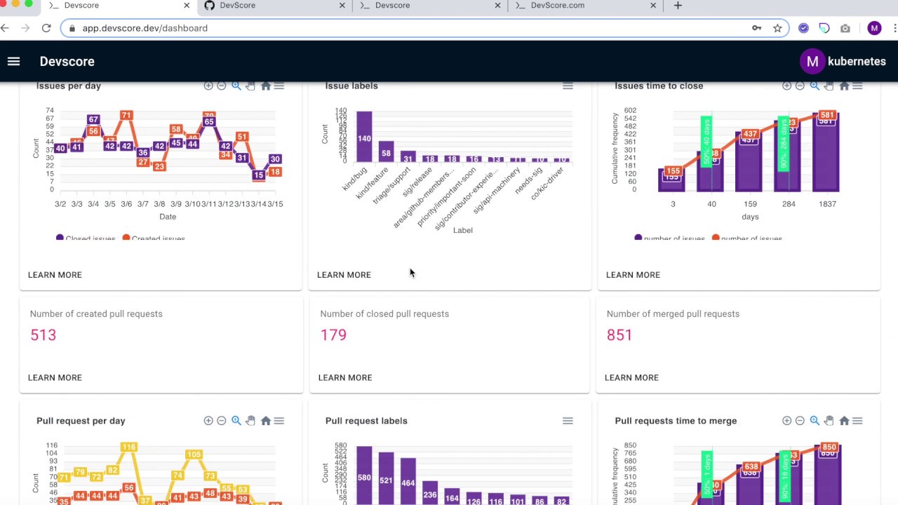Screen dimensions: 898x505
Task: Open Issues per day chart menu
Action: [x=279, y=86]
